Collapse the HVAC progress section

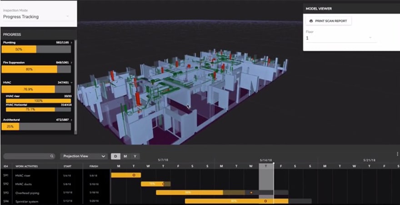[72, 82]
